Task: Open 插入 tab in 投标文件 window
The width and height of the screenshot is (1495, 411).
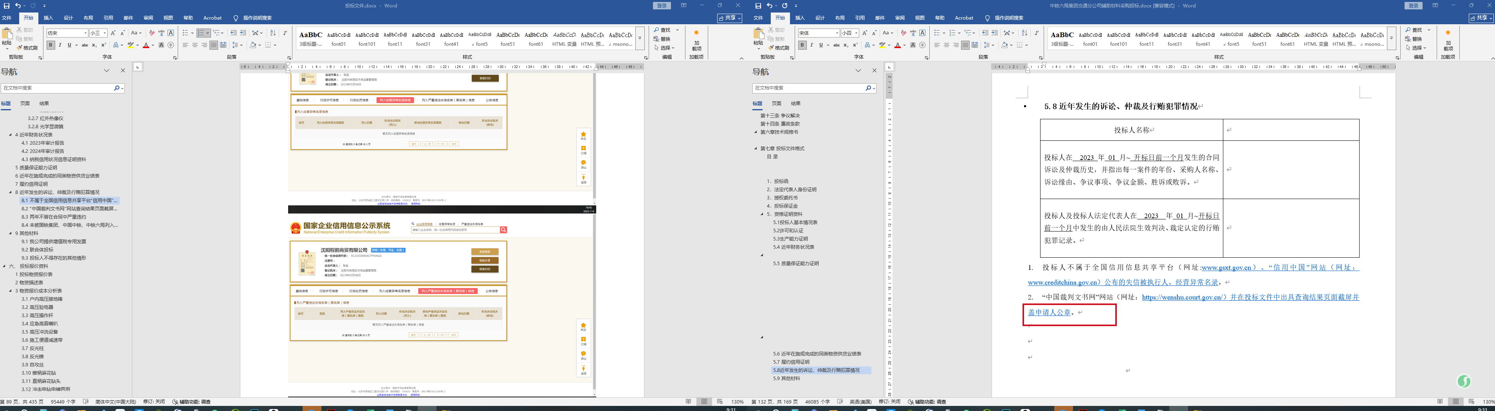Action: tap(48, 18)
